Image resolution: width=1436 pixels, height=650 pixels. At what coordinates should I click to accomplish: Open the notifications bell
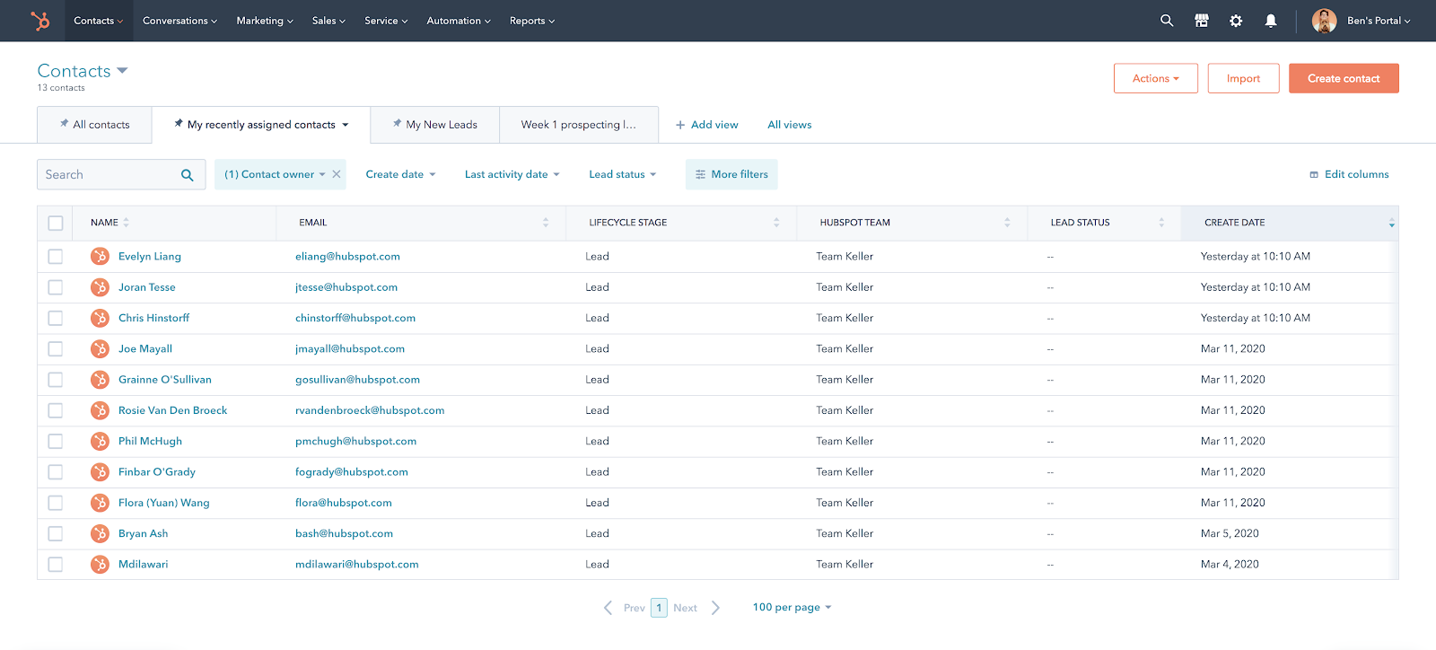click(1271, 21)
